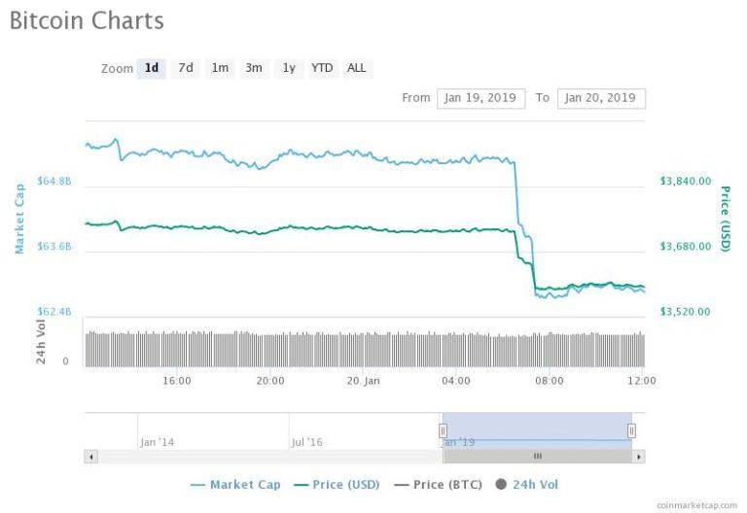The width and height of the screenshot is (747, 513).
Task: Click the navigator right range handle
Action: pos(631,430)
